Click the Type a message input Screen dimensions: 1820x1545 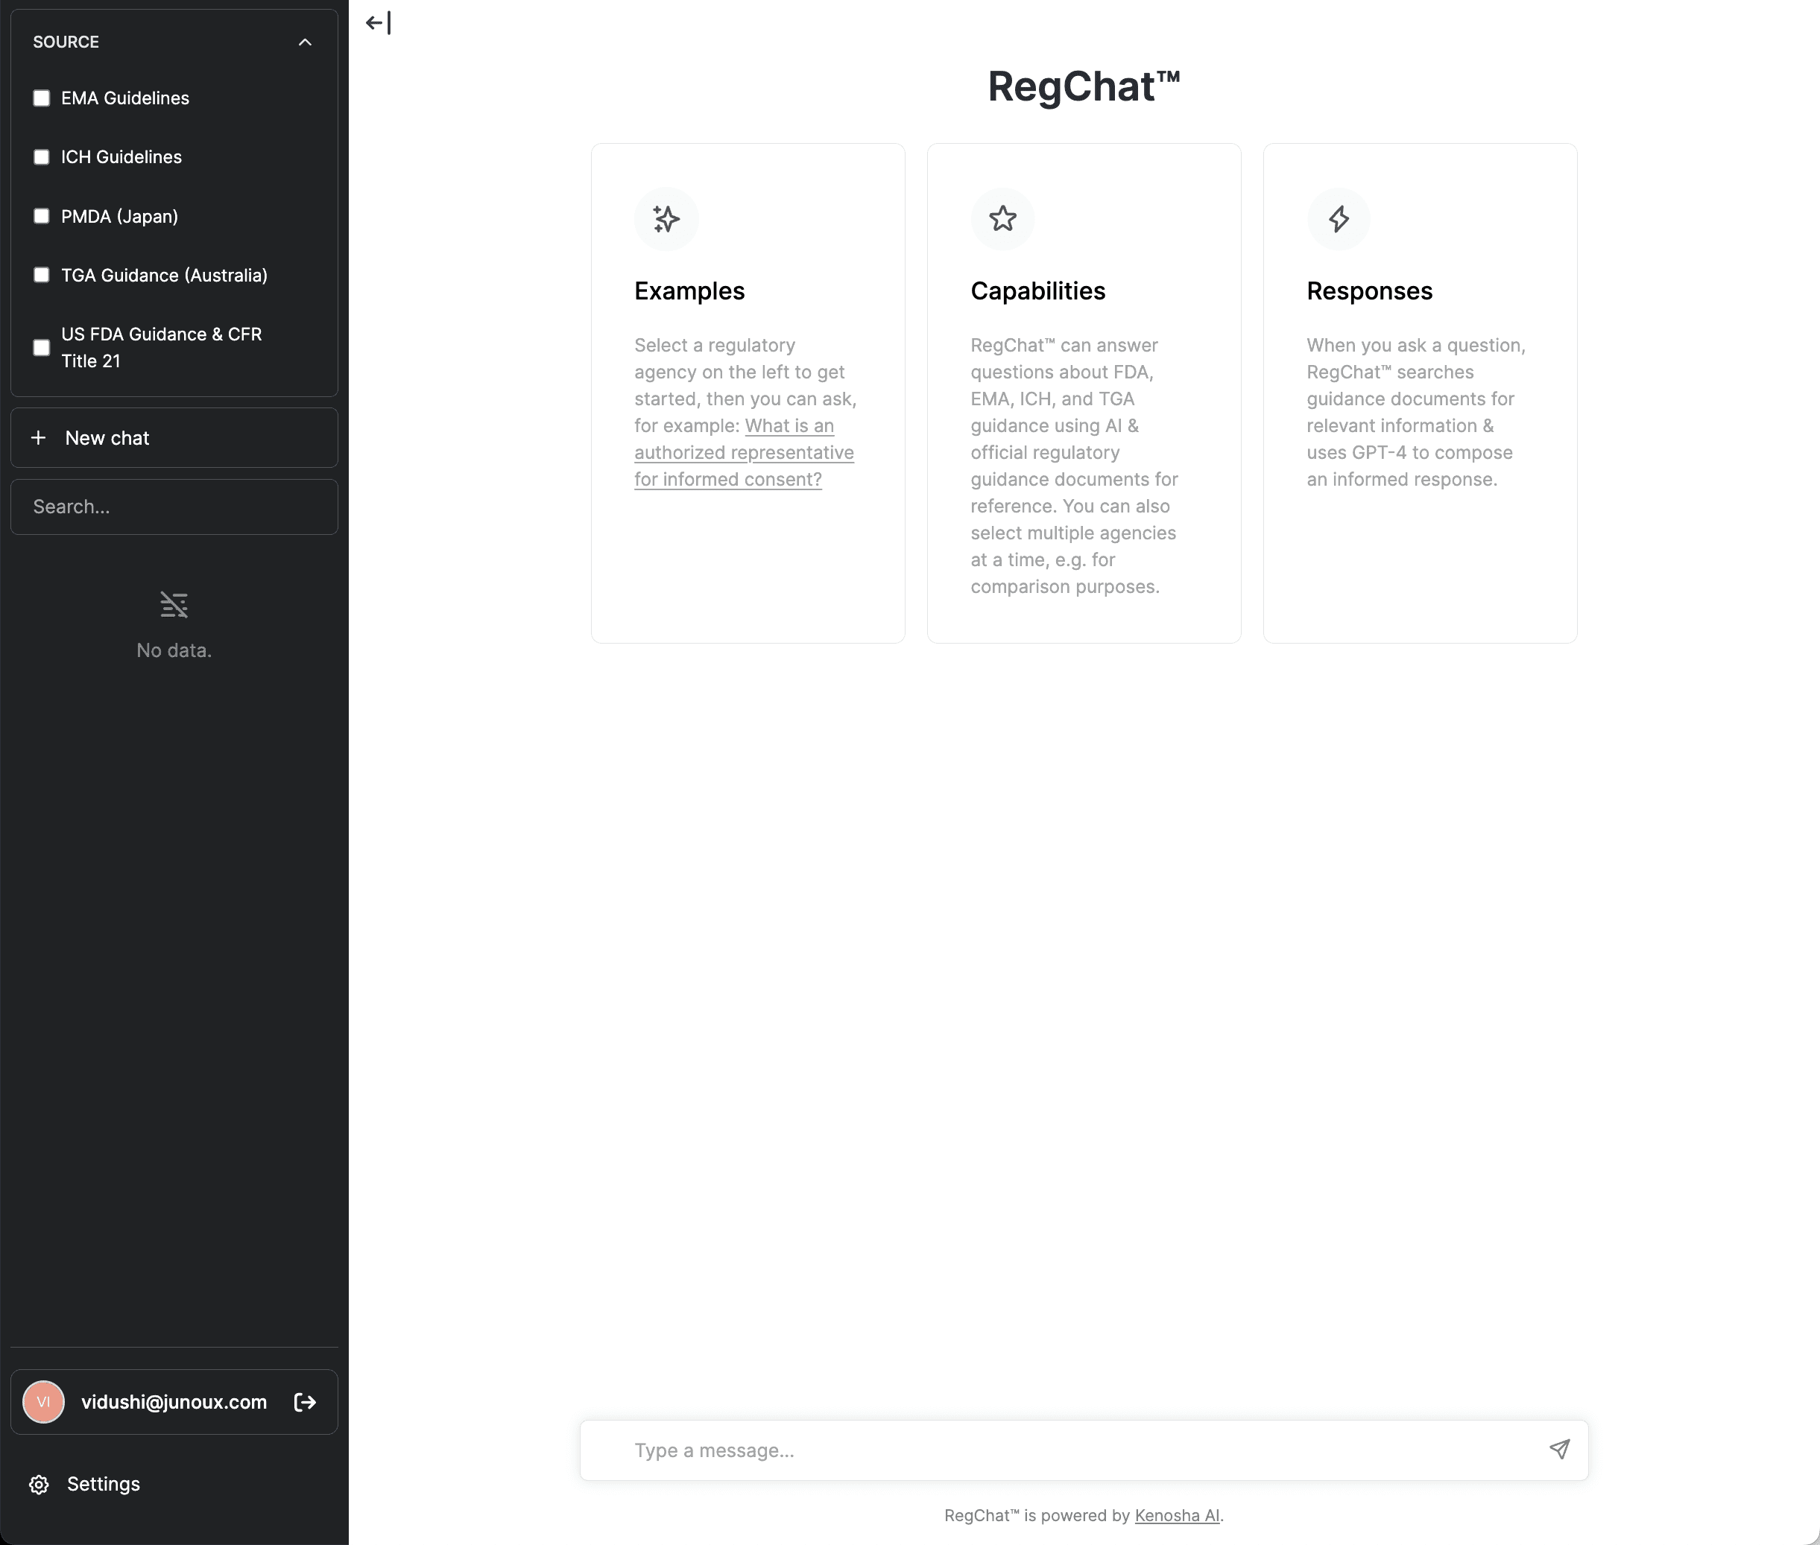click(x=1084, y=1450)
